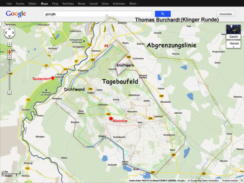
Task: Pan the map down with compass arrow
Action: coord(9,36)
